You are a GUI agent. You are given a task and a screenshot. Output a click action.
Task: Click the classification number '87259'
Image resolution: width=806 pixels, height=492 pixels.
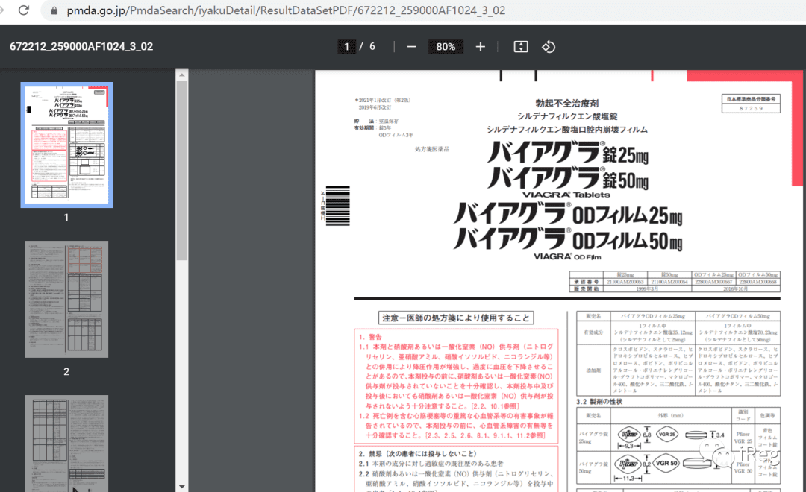[x=751, y=108]
